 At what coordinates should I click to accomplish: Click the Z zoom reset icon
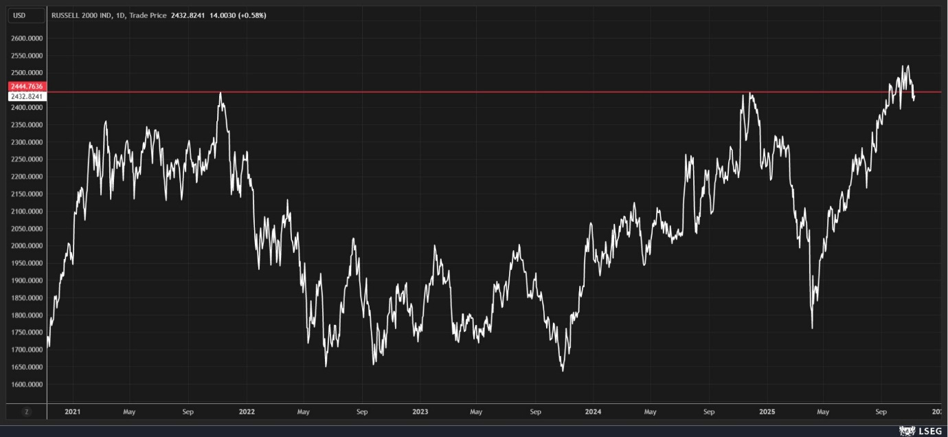click(27, 412)
